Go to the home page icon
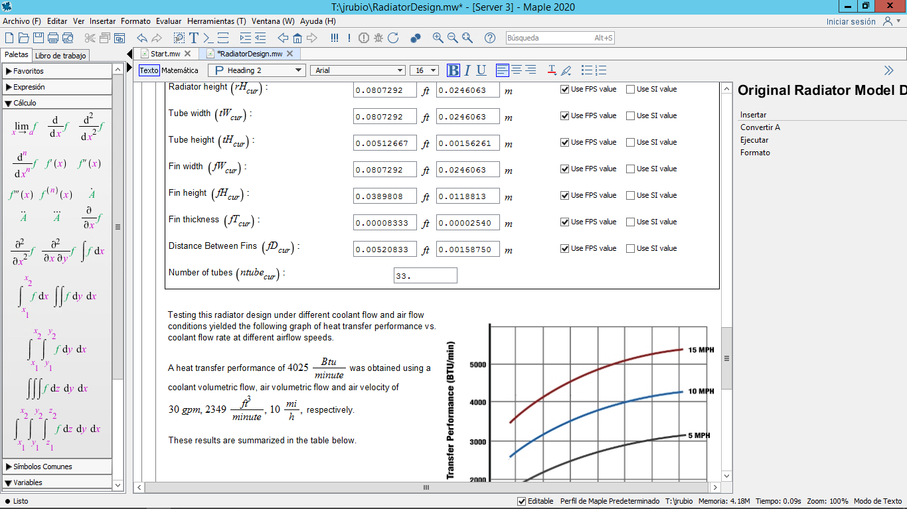The height and width of the screenshot is (509, 907). [297, 38]
